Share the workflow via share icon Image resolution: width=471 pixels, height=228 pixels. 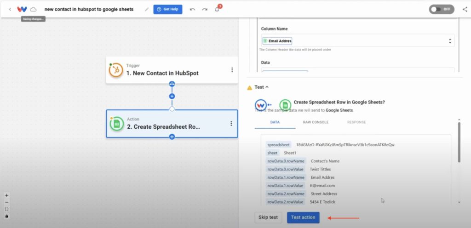465,9
